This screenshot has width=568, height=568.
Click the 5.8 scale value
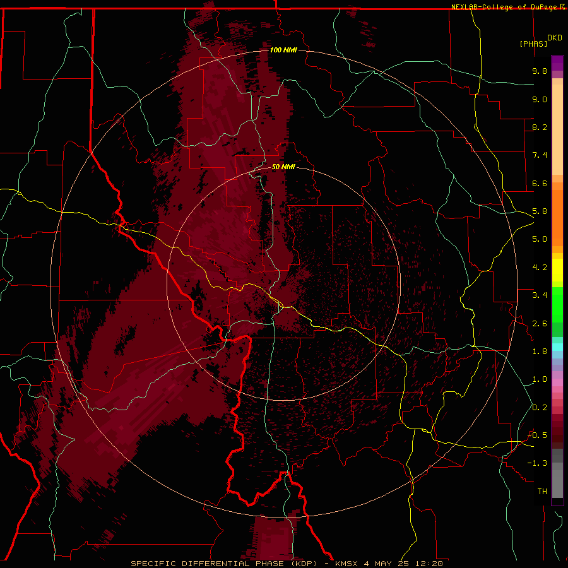pos(540,211)
